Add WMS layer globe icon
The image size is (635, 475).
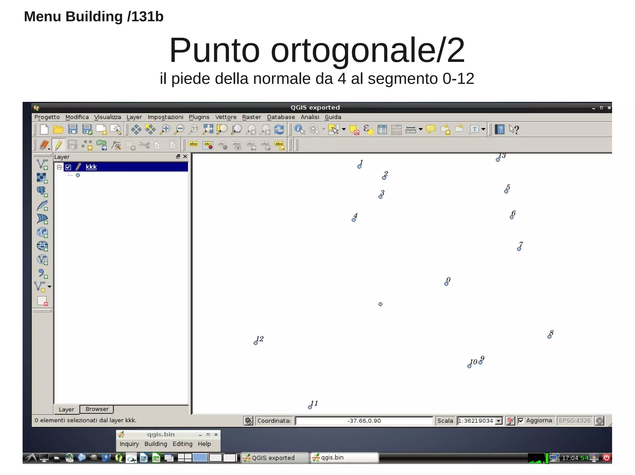coord(42,232)
